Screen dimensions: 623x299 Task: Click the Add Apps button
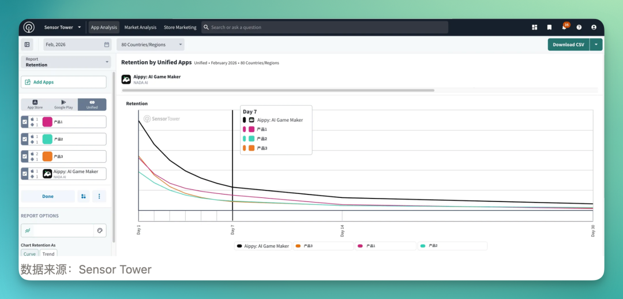coord(63,82)
